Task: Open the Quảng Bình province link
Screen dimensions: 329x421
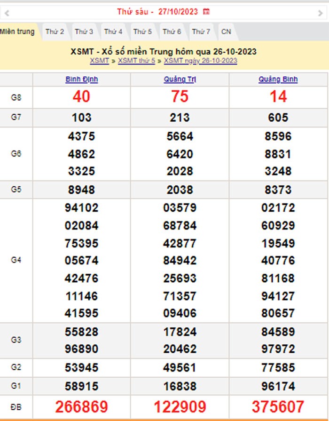Action: point(278,79)
